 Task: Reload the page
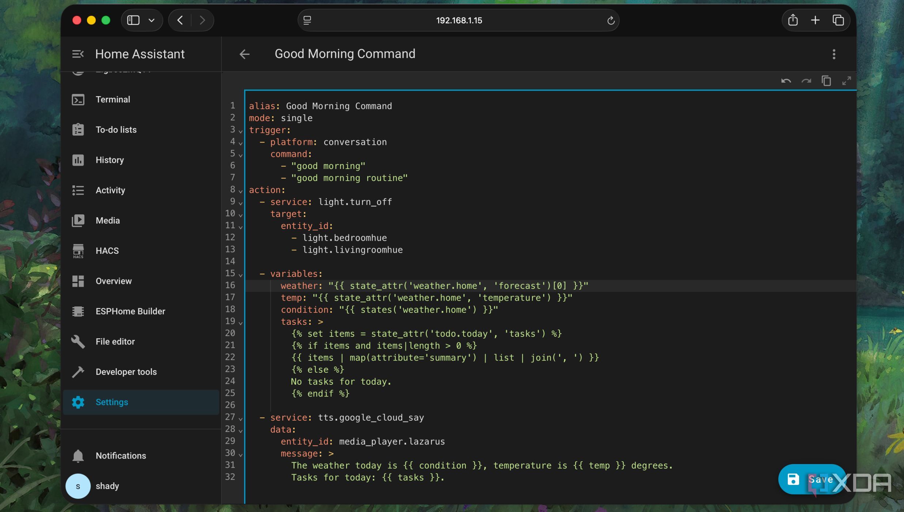[x=611, y=20]
